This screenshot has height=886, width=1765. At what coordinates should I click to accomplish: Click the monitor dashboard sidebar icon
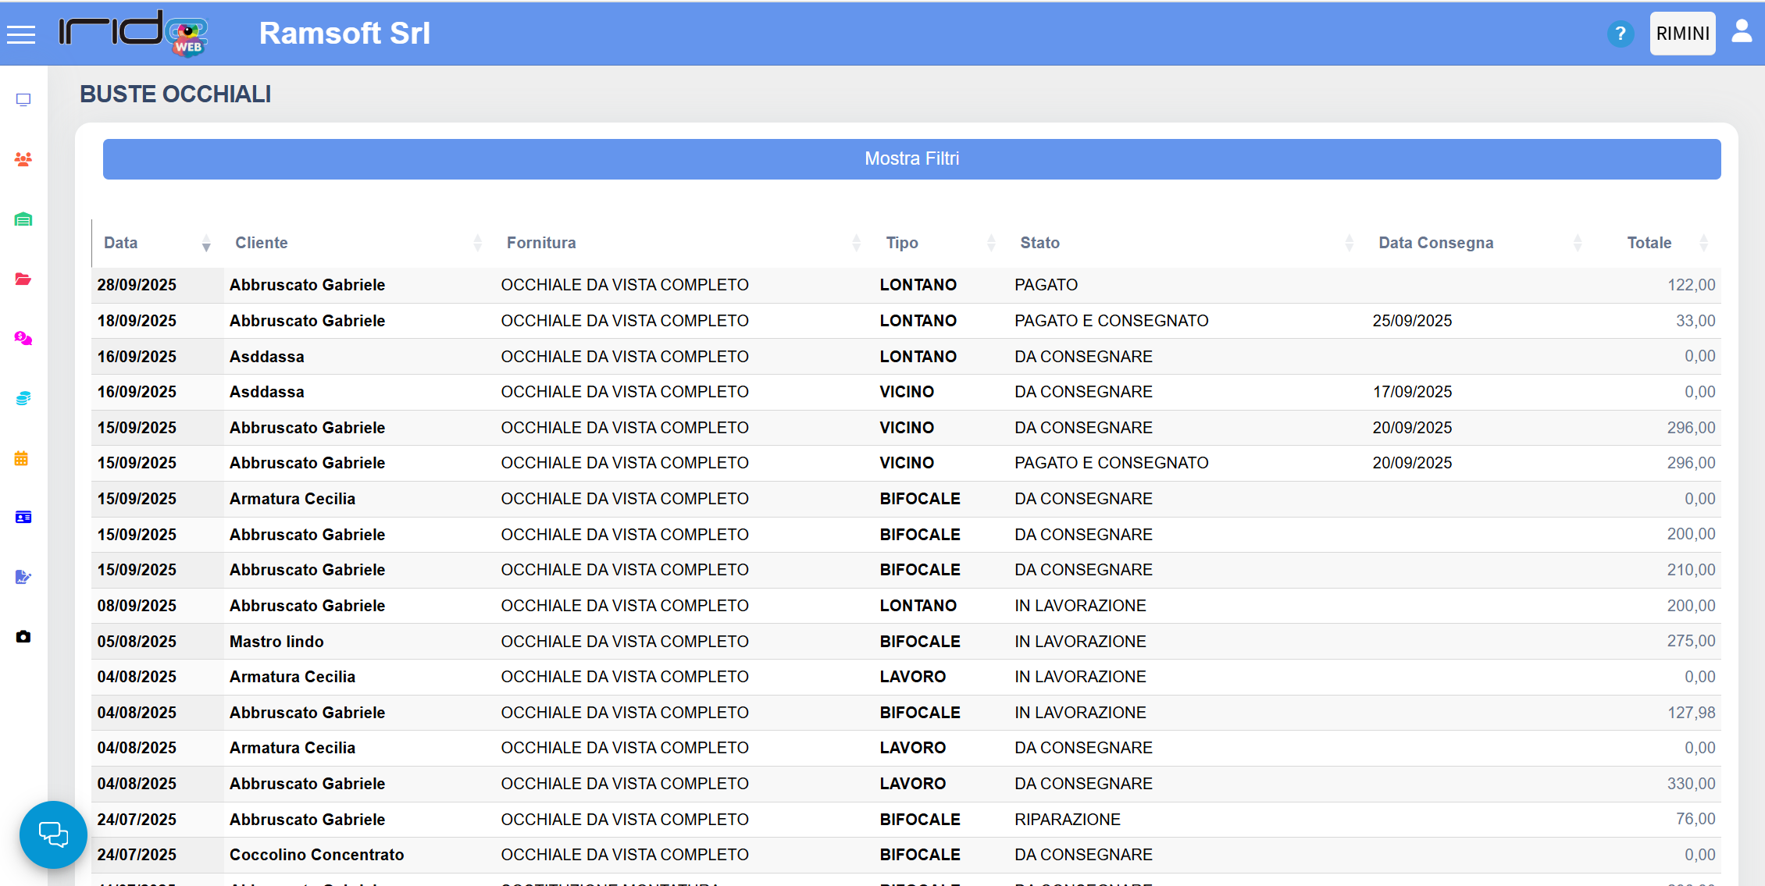point(23,100)
